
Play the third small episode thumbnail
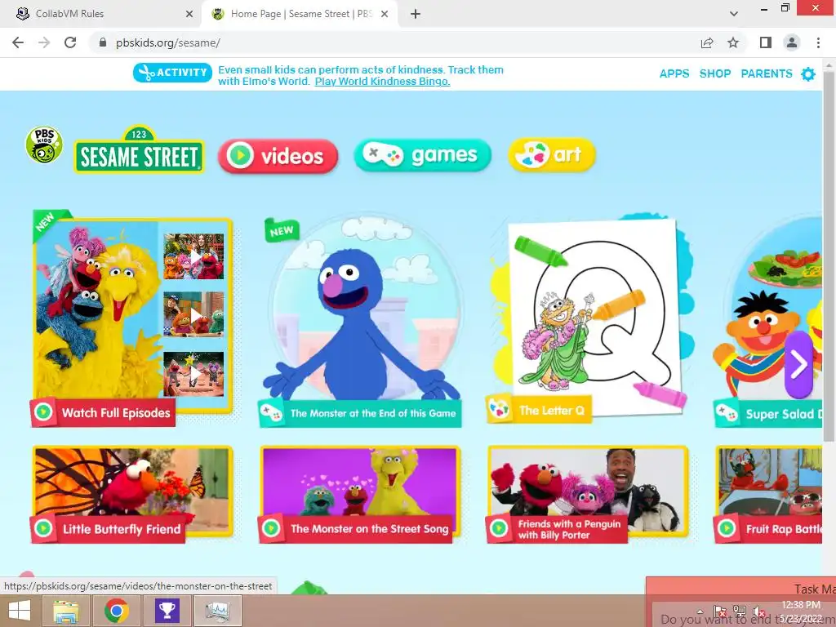pyautogui.click(x=193, y=374)
